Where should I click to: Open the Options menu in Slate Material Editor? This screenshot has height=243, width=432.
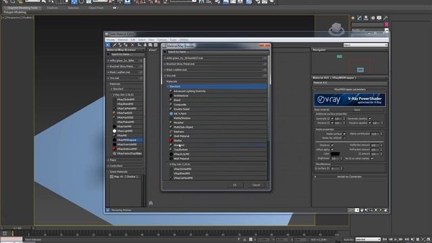pos(162,40)
